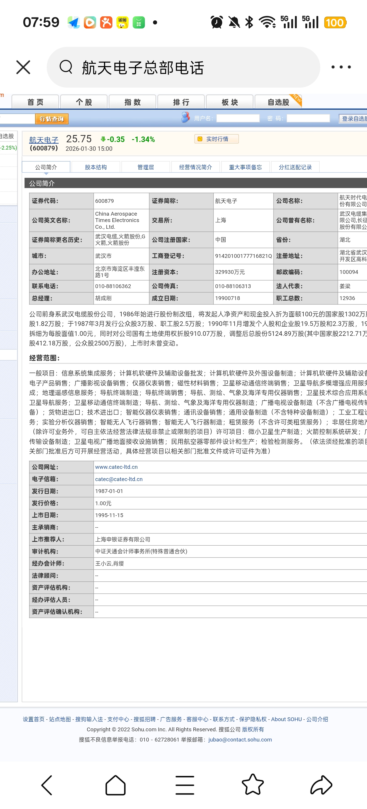
Task: Open the 指数 navigation tab
Action: (x=132, y=102)
